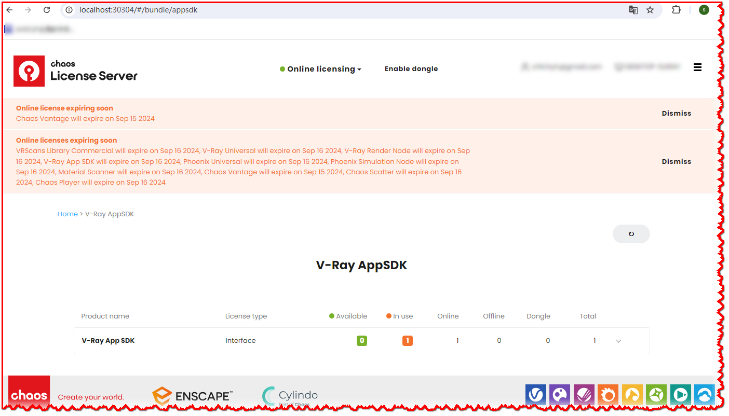Click the Available column header
The image size is (729, 416).
tap(348, 316)
